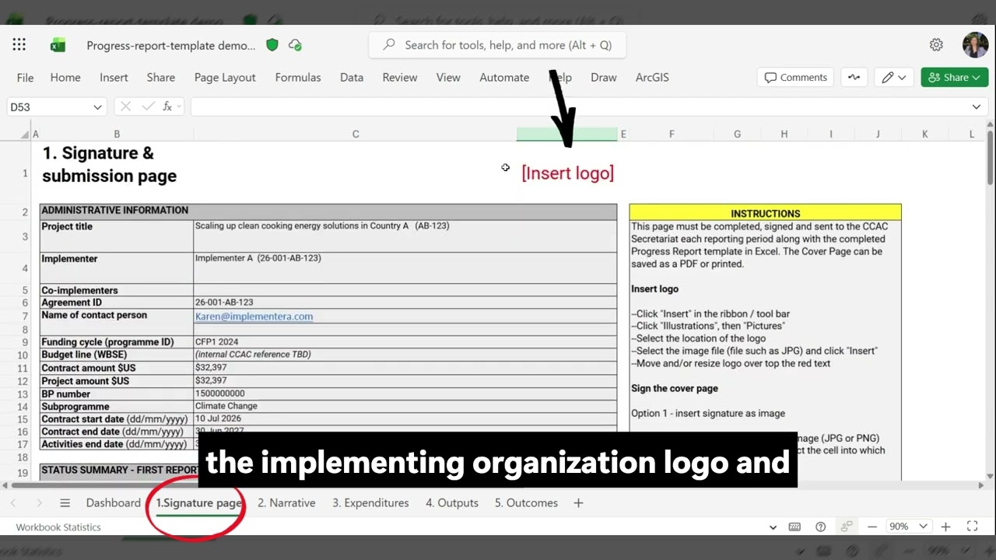This screenshot has width=996, height=560.
Task: Select the cell reading CFP1 2024
Action: pyautogui.click(x=405, y=341)
